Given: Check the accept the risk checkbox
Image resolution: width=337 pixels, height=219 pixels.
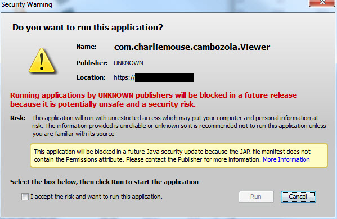Looking at the screenshot, I should [25, 197].
